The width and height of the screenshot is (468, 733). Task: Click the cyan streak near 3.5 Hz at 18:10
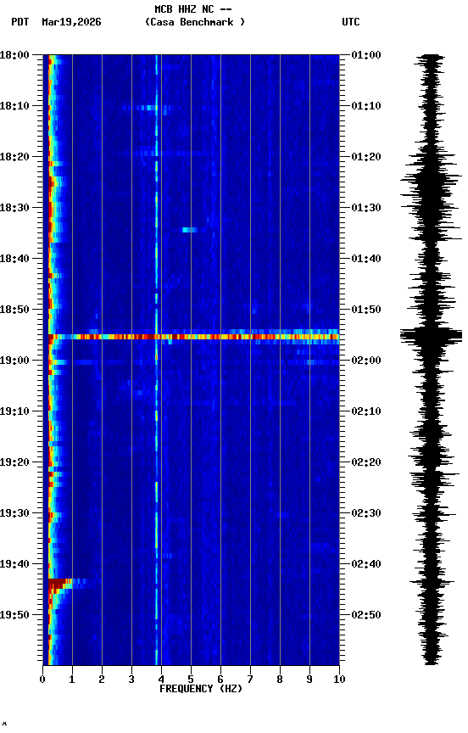coord(148,108)
